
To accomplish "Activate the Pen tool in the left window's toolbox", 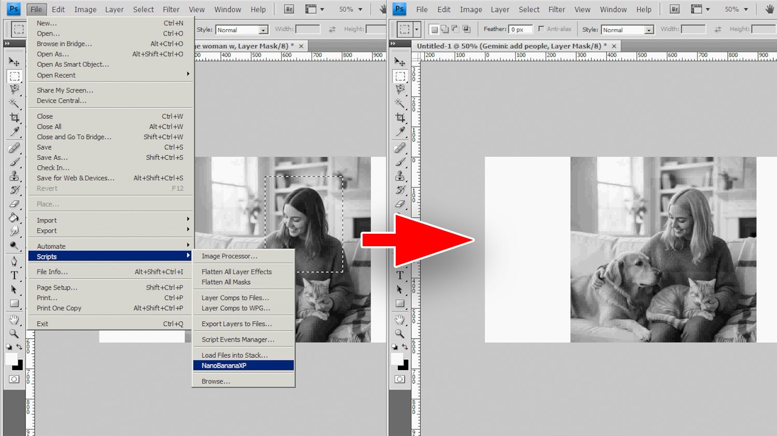I will click(x=14, y=261).
